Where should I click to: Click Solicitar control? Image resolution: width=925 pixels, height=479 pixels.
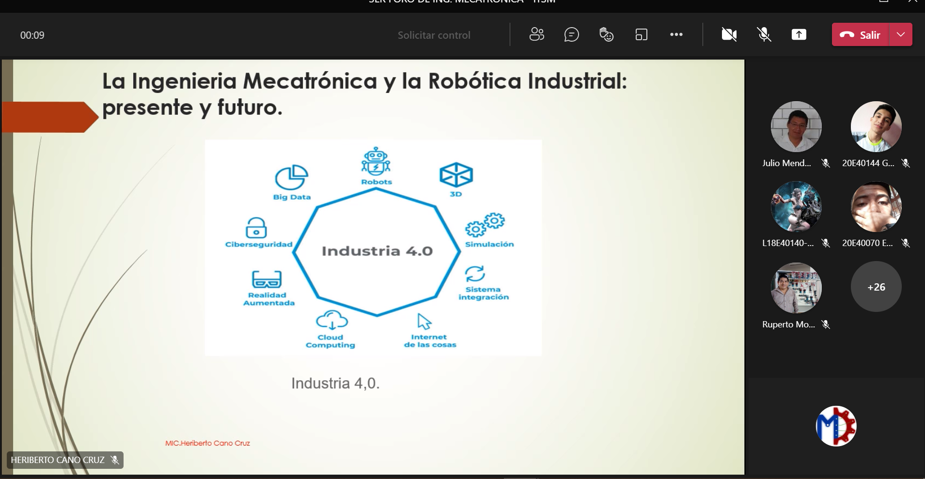(434, 35)
